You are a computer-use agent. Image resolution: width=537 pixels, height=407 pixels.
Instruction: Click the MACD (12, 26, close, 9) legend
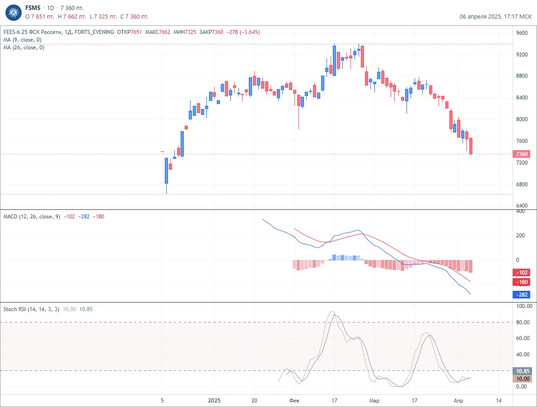click(32, 217)
